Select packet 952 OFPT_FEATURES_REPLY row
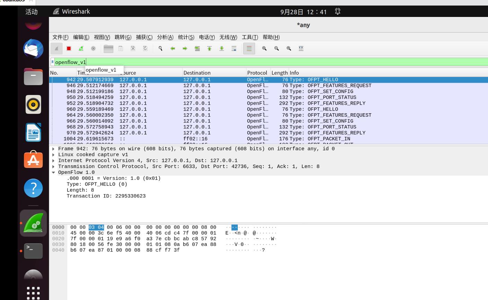This screenshot has height=300, width=488. [x=269, y=103]
